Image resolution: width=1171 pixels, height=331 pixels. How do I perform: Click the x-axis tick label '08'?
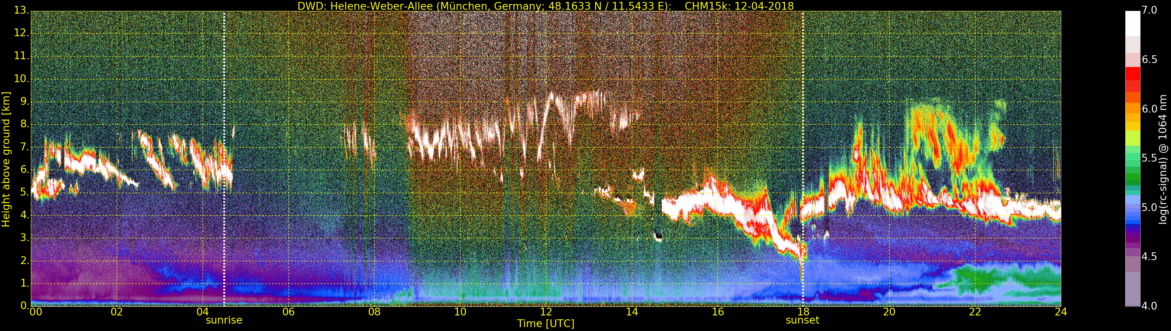click(374, 312)
